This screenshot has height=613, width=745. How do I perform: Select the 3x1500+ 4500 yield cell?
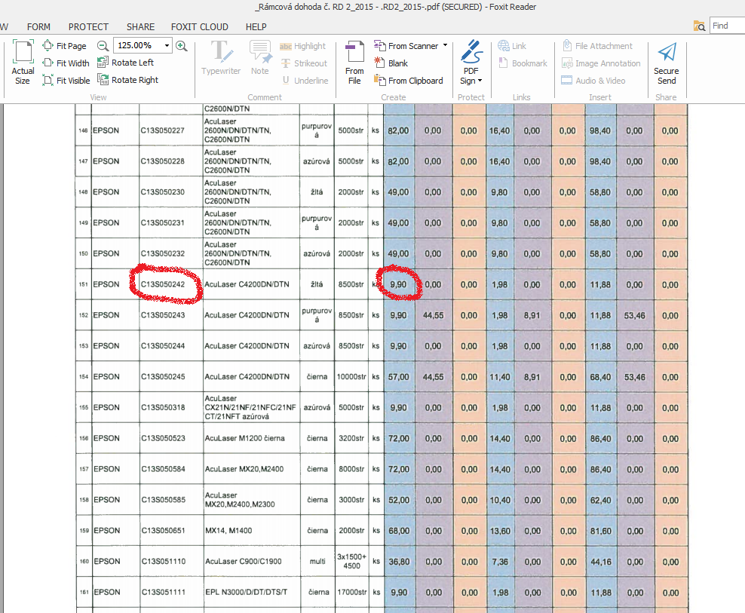click(351, 561)
